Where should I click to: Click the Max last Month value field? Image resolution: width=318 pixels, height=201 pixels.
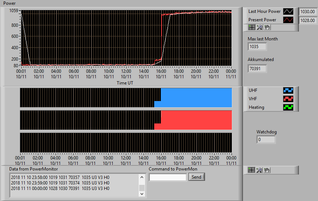[x=257, y=47]
